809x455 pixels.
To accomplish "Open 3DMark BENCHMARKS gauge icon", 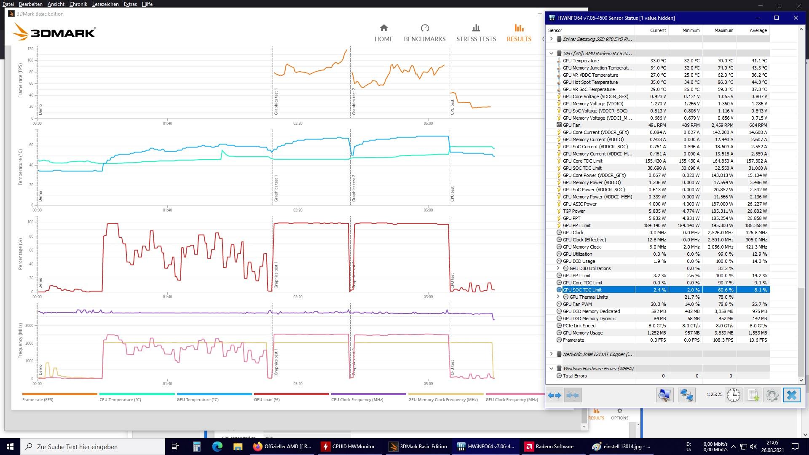I will 425,28.
